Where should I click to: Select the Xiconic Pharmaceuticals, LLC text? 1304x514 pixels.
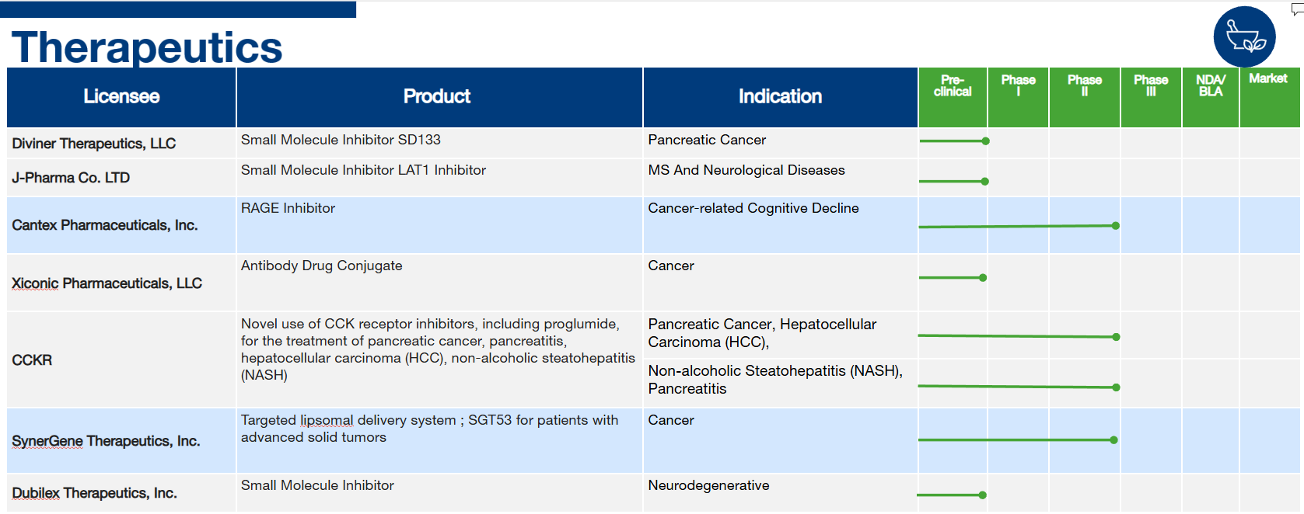click(107, 283)
